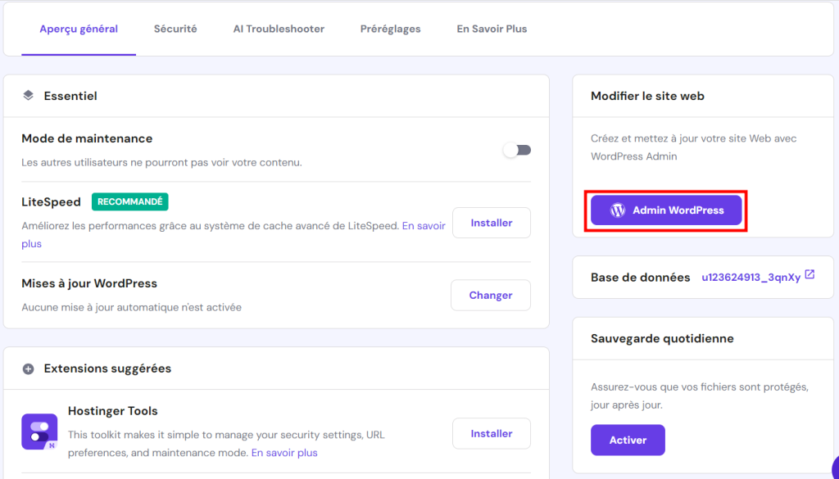Click the Hostinger Tools plugin icon

click(x=39, y=432)
